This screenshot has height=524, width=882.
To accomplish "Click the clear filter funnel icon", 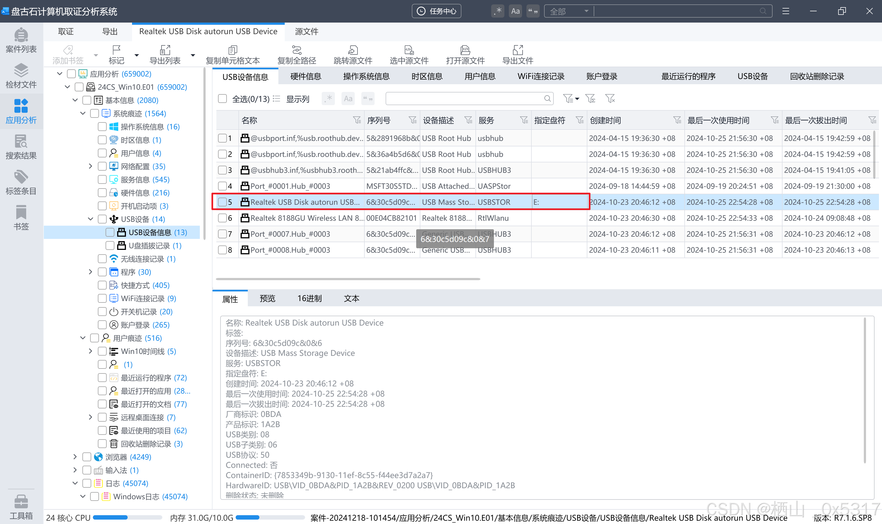I will pyautogui.click(x=610, y=99).
